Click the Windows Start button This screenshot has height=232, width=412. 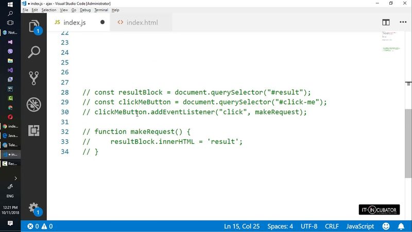pos(10,5)
